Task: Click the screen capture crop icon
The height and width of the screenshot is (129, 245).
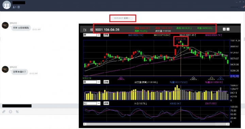Action: coord(17,112)
